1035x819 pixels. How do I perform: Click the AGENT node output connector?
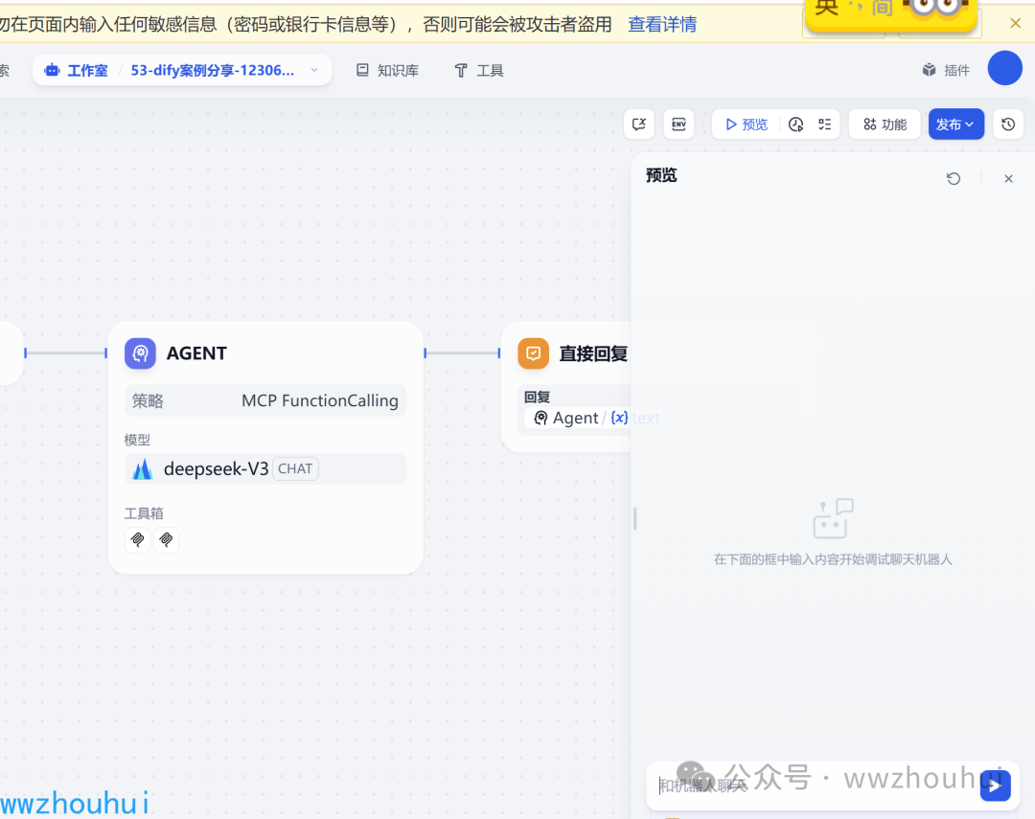point(425,353)
